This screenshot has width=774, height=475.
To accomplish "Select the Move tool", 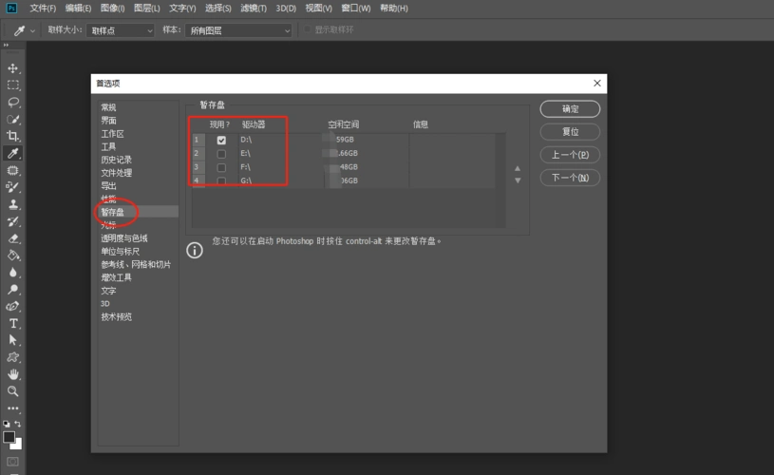I will pos(13,68).
